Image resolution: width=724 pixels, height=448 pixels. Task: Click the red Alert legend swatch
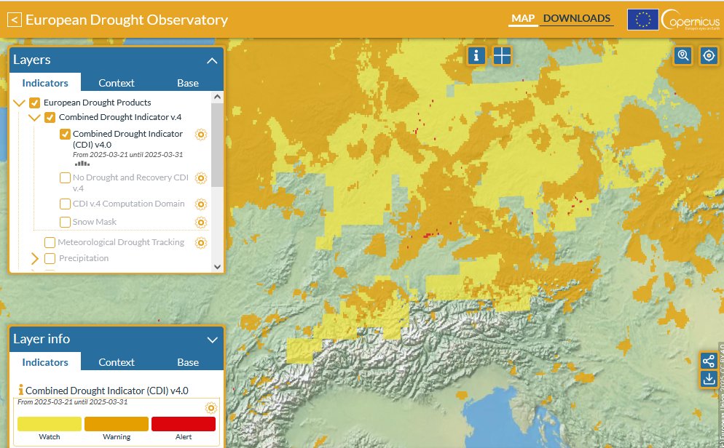click(x=184, y=424)
